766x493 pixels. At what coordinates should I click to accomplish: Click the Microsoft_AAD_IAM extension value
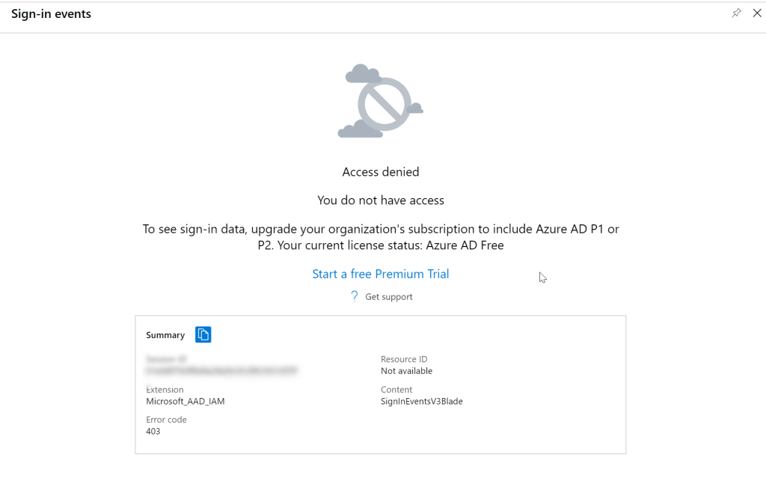[185, 401]
